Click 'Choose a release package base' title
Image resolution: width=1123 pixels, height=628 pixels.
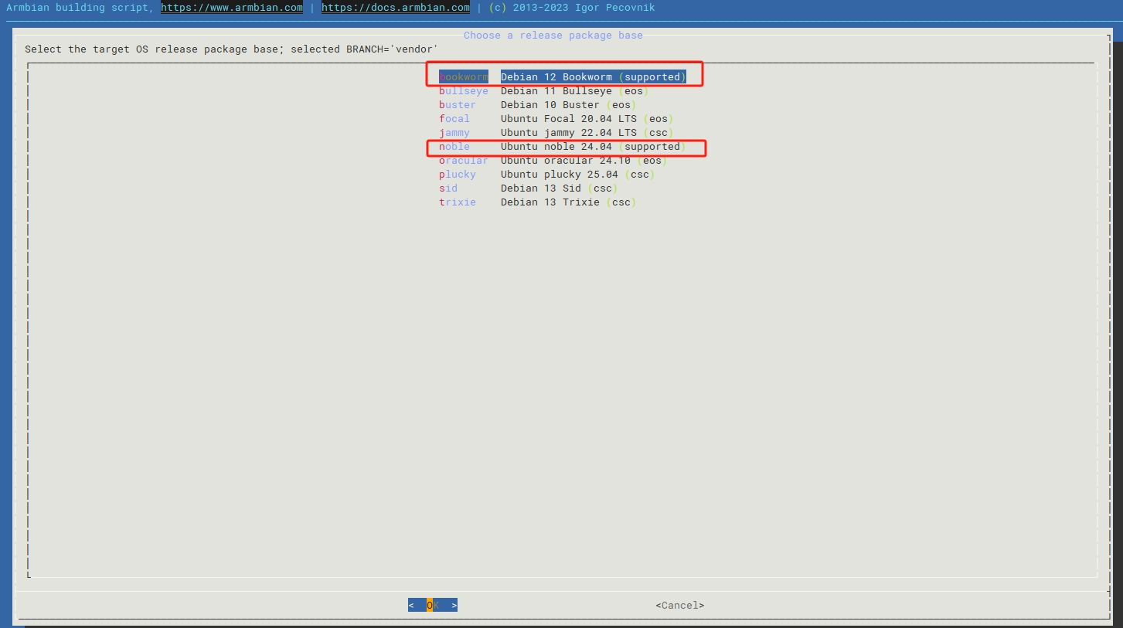pos(553,36)
